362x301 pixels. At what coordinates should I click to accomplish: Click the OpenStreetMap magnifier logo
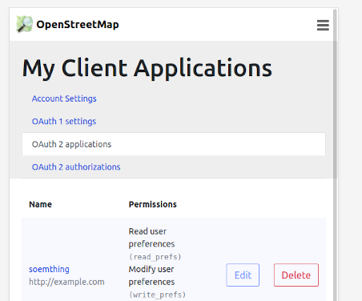(24, 24)
